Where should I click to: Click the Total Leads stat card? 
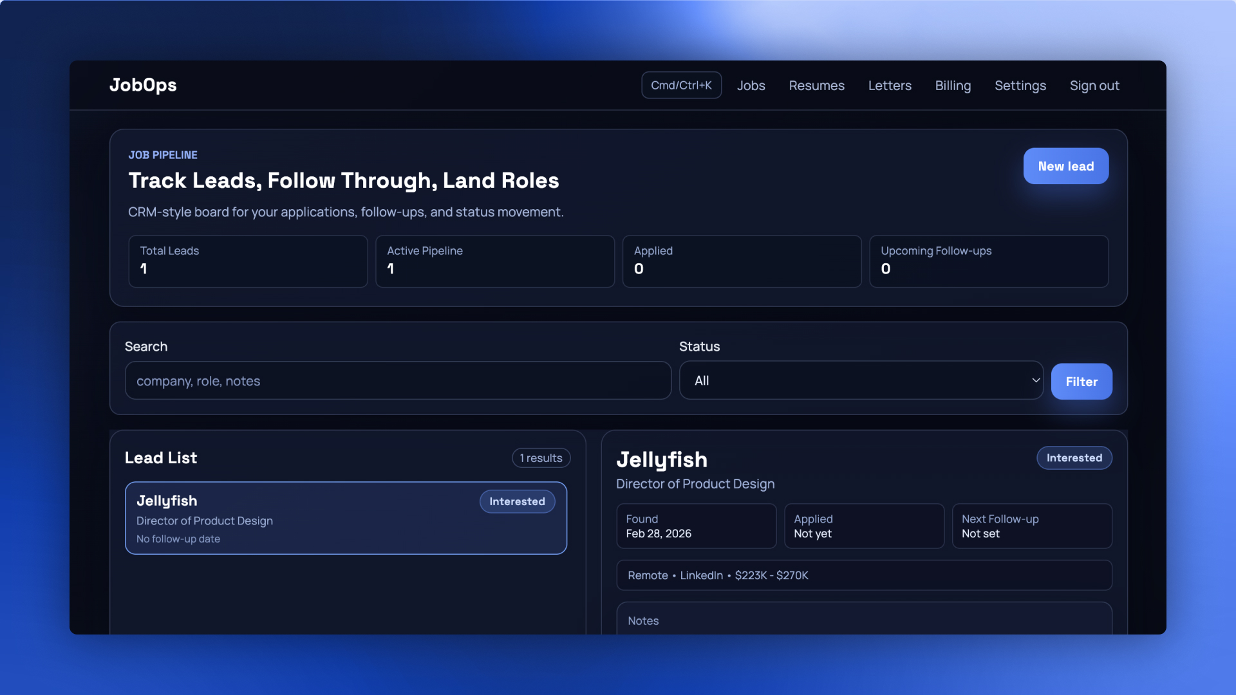coord(248,261)
